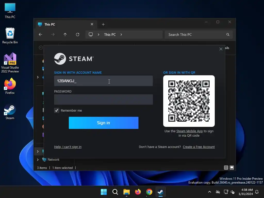Viewport: 264px width, 198px height.
Task: Open the Create a Free Account link
Action: pyautogui.click(x=199, y=147)
